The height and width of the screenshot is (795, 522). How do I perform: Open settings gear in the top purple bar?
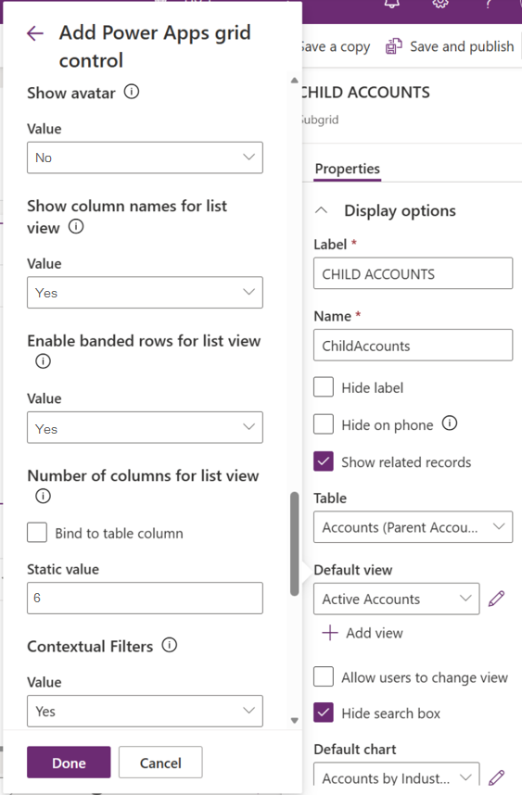[x=440, y=4]
